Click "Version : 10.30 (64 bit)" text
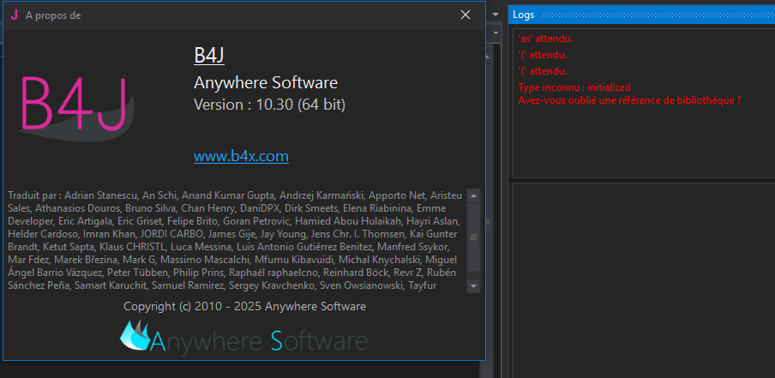 tap(269, 105)
